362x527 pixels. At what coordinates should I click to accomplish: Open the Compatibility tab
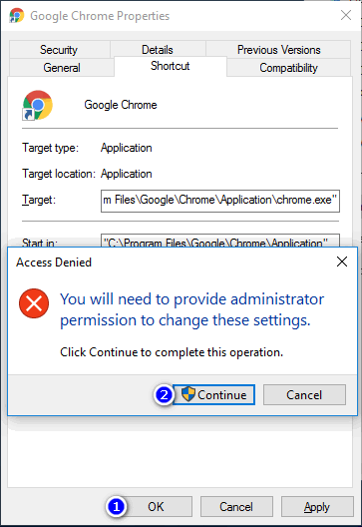pyautogui.click(x=289, y=68)
